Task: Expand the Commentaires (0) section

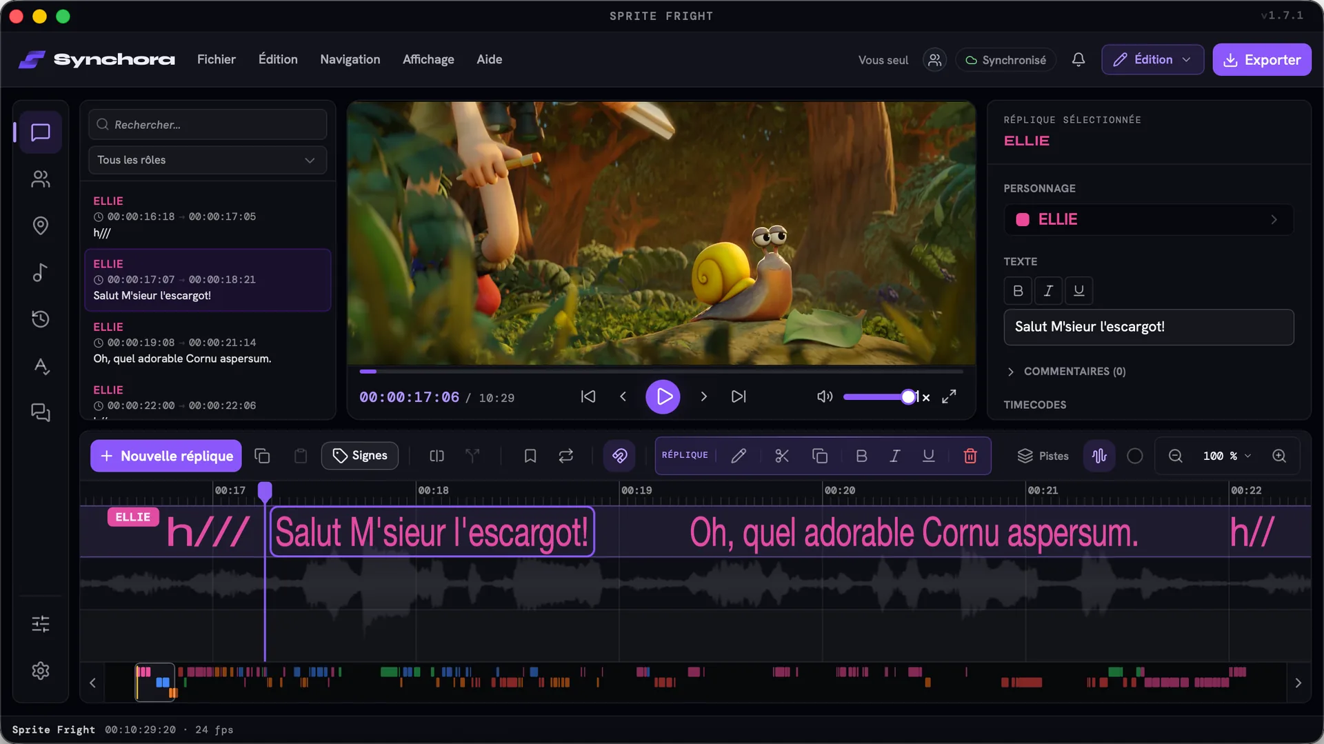Action: pyautogui.click(x=1067, y=372)
